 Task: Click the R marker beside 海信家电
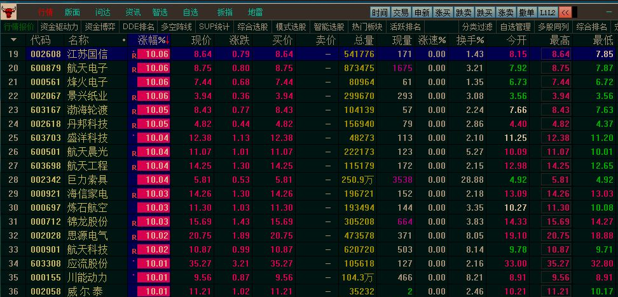(x=134, y=195)
